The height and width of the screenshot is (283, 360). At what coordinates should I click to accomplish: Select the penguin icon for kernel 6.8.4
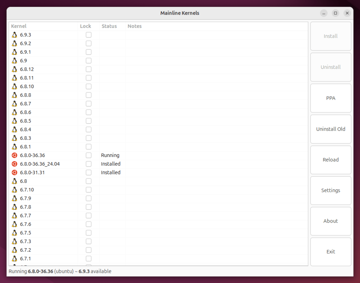14,129
